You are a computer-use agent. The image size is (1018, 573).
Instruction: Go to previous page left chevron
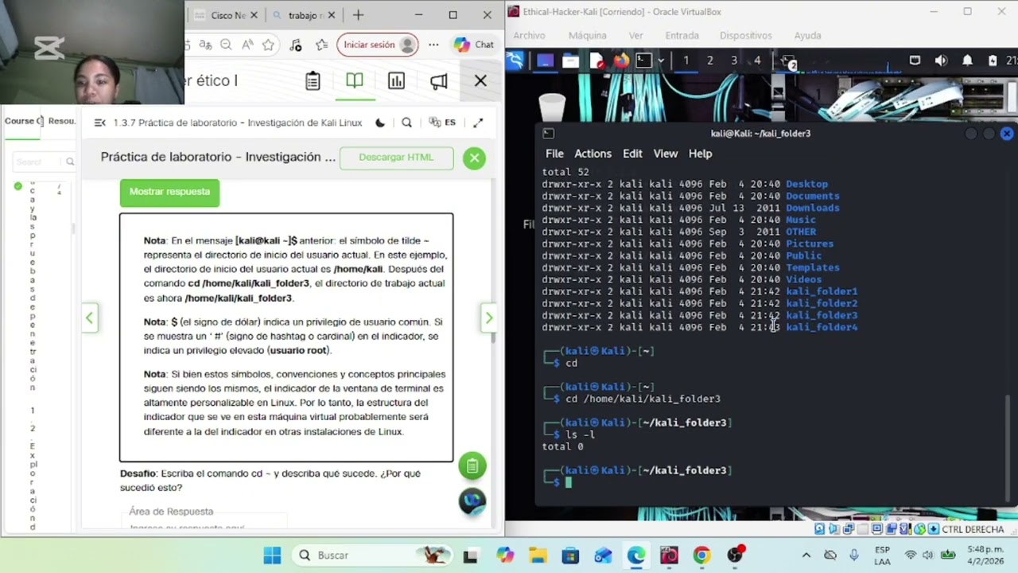click(90, 318)
